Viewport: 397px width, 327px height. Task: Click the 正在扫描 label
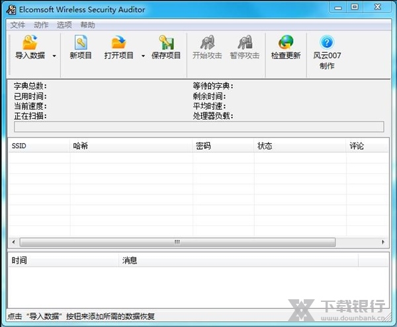click(30, 116)
